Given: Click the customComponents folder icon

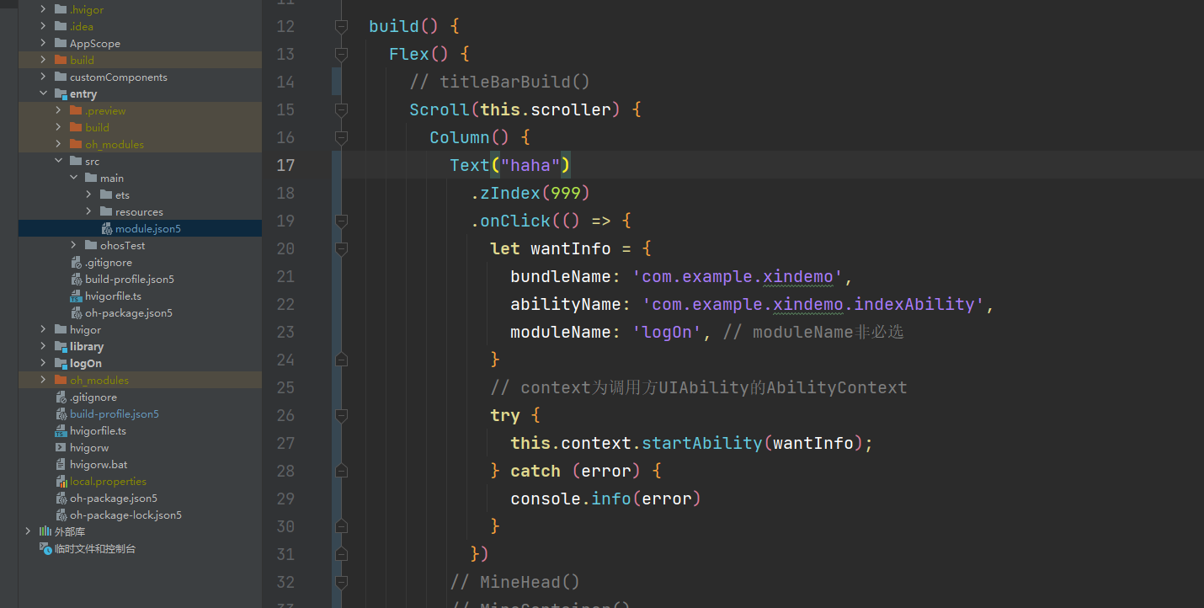Looking at the screenshot, I should [61, 77].
